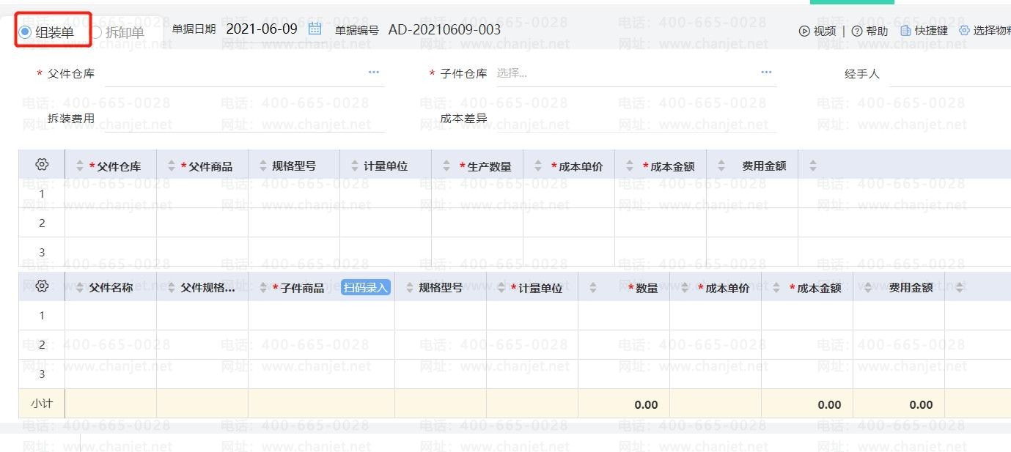1011x452 pixels.
Task: Click row 1 父件仓库 cell
Action: pos(111,193)
